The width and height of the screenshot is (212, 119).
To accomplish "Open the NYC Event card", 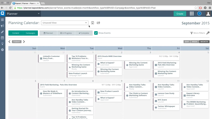I will pos(166,101).
